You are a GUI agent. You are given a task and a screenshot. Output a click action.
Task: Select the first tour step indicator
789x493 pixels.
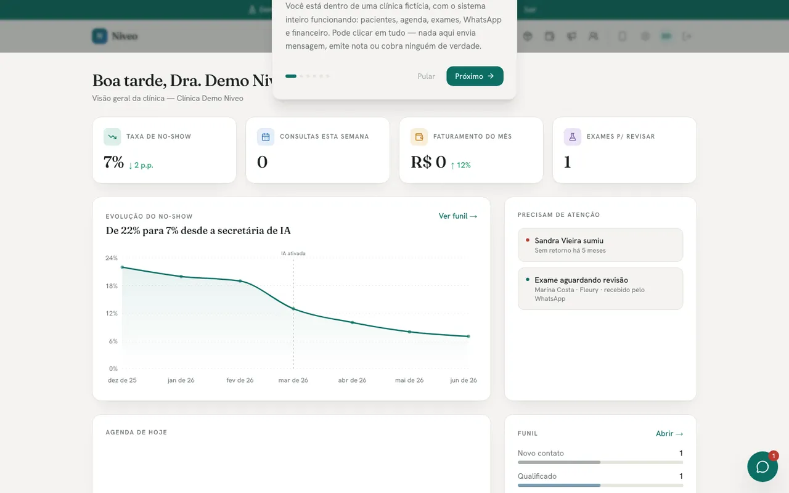click(x=291, y=76)
